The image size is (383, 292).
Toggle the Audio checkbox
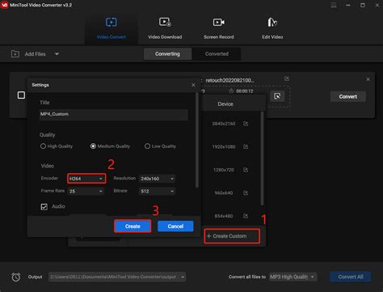(44, 206)
